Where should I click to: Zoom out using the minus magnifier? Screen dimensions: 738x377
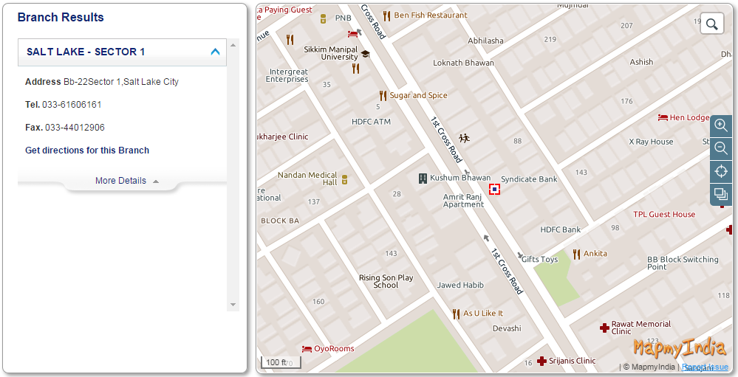tap(721, 148)
